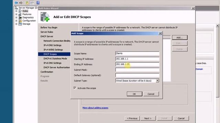Viewport: 220px width, 123px height.
Task: Click the Show/Hide console tree icon
Action: (x=32, y=3)
